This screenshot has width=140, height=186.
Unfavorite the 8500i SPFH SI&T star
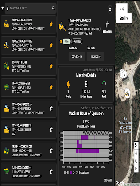tap(51, 66)
